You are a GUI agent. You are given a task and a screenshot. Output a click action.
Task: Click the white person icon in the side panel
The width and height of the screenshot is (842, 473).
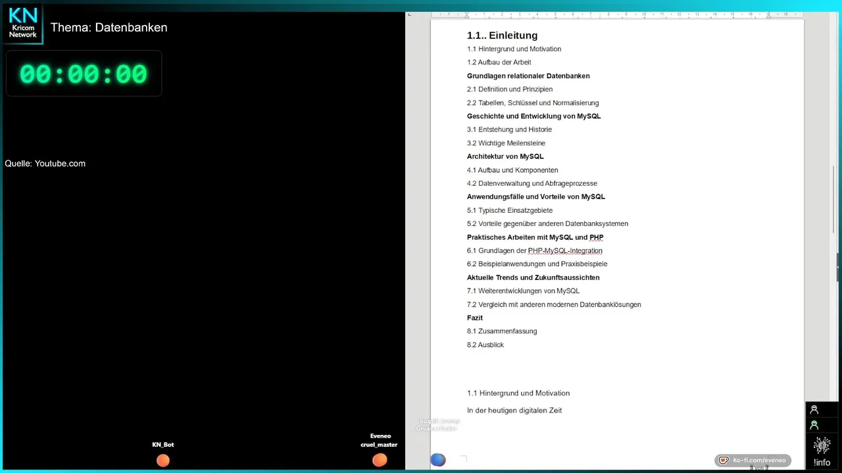(814, 410)
